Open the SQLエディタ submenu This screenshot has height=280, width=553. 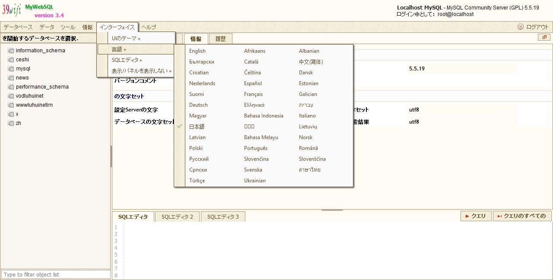(136, 60)
